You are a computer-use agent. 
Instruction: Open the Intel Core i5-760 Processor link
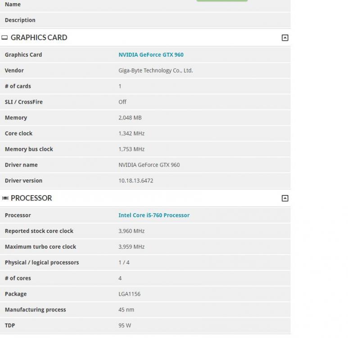(x=154, y=215)
